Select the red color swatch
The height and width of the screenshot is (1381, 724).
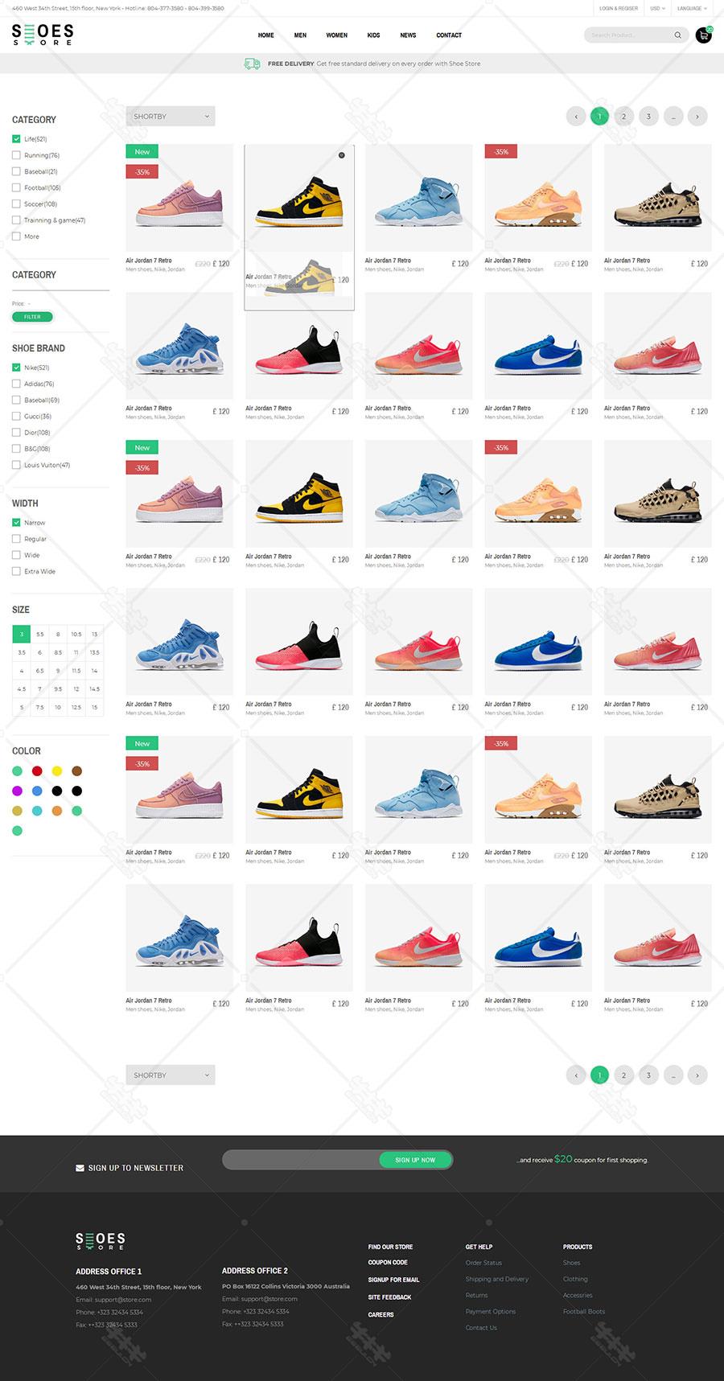[37, 771]
